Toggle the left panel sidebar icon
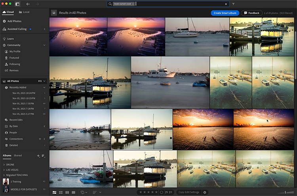297x196 pixels. [x=17, y=4]
